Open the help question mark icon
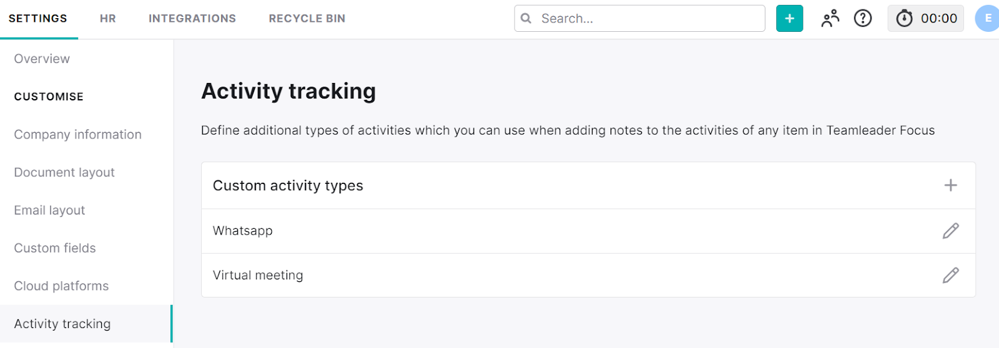999x348 pixels. tap(863, 19)
